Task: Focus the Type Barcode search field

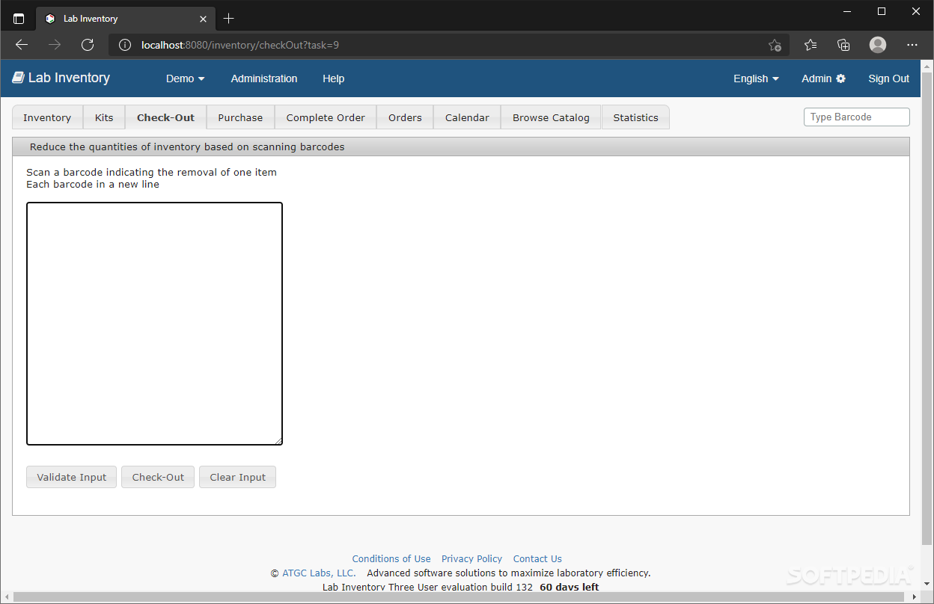Action: [x=857, y=117]
